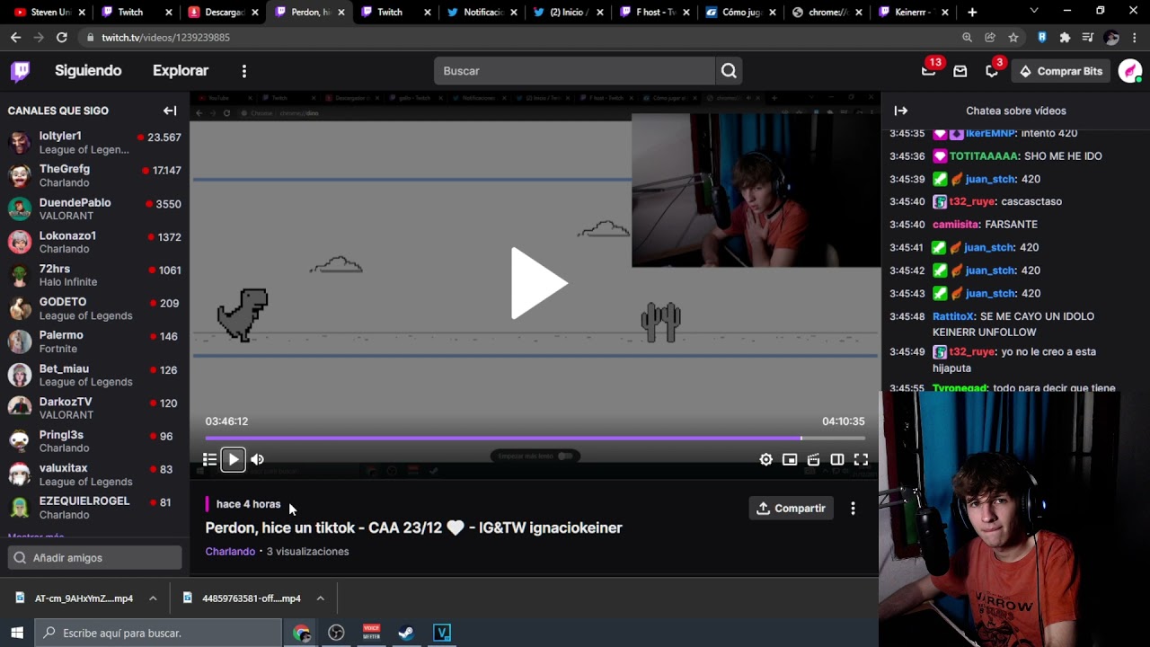The width and height of the screenshot is (1150, 647).
Task: Collapse the chat panel arrow
Action: [x=901, y=111]
